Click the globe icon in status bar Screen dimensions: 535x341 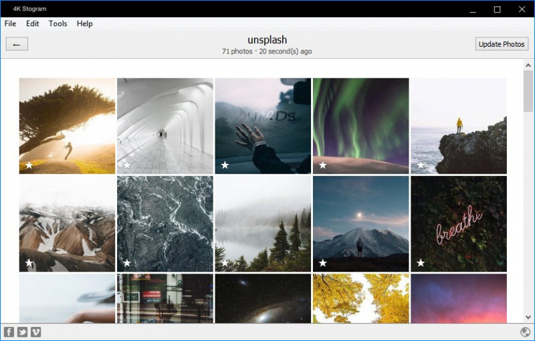(x=526, y=332)
